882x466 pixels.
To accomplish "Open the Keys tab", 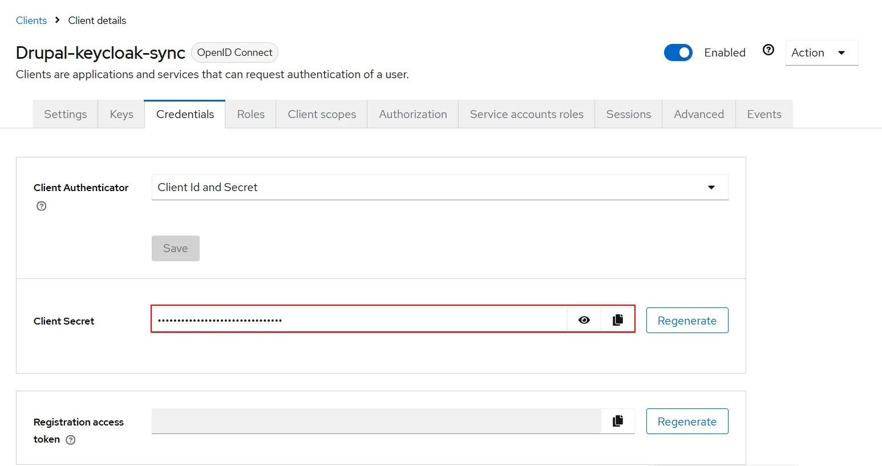I will click(122, 114).
